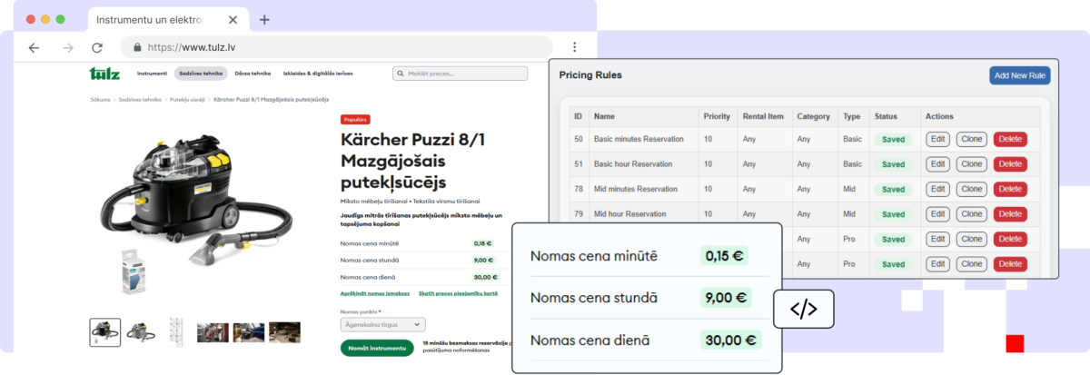Select the second vacuum thumbnail
The width and height of the screenshot is (1090, 375).
141,332
